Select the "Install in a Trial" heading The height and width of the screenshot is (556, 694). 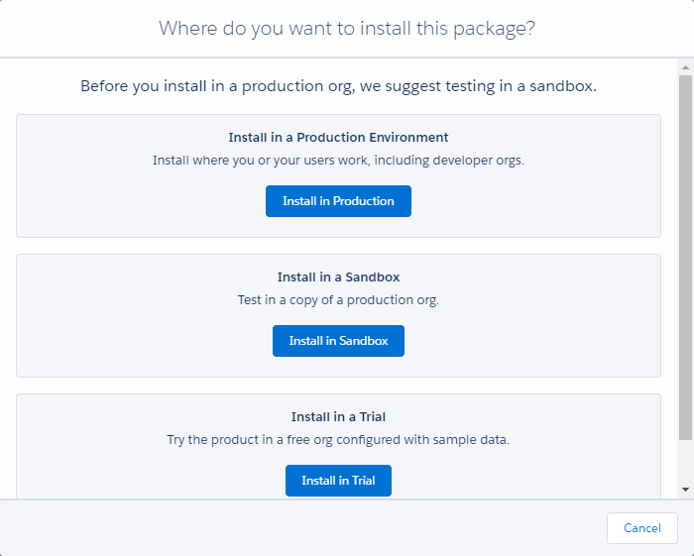[x=338, y=417]
